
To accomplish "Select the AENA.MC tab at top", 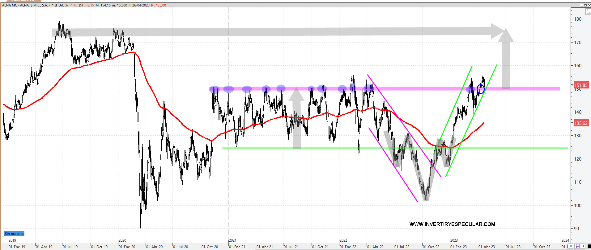I will point(22,1).
